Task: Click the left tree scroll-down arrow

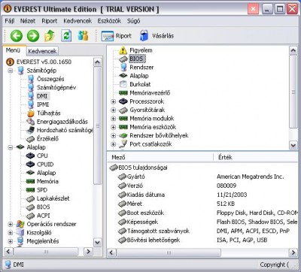Action: [97, 243]
